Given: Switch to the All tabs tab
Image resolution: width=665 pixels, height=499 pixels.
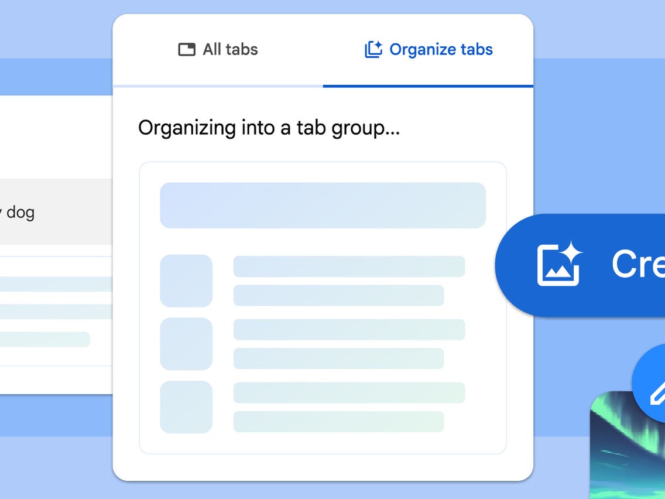Looking at the screenshot, I should pyautogui.click(x=218, y=50).
